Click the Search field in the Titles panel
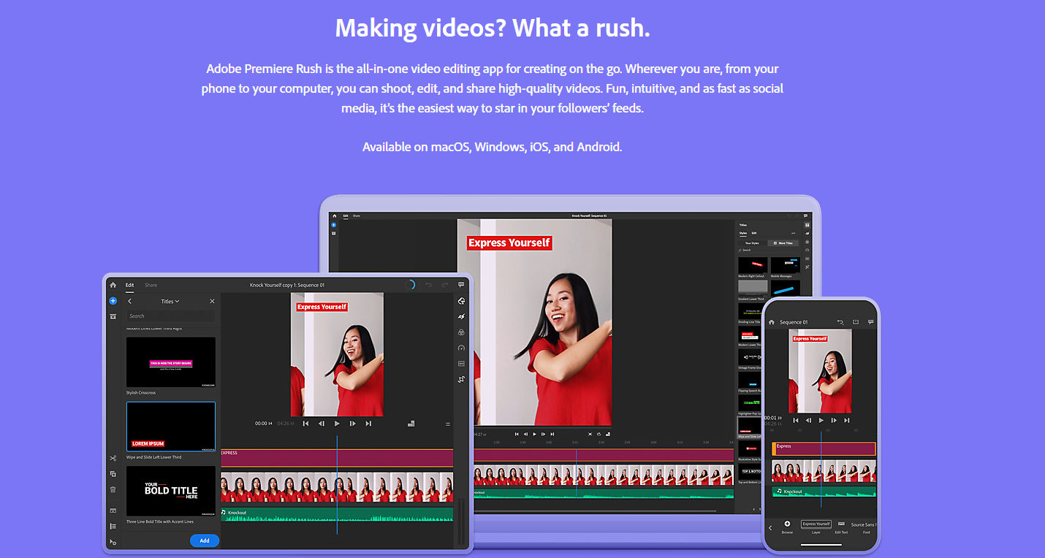 [x=172, y=316]
